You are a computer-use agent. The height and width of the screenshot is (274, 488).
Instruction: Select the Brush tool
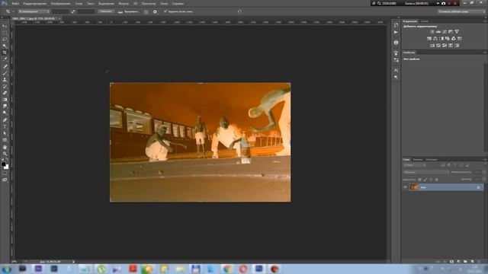tap(5, 73)
